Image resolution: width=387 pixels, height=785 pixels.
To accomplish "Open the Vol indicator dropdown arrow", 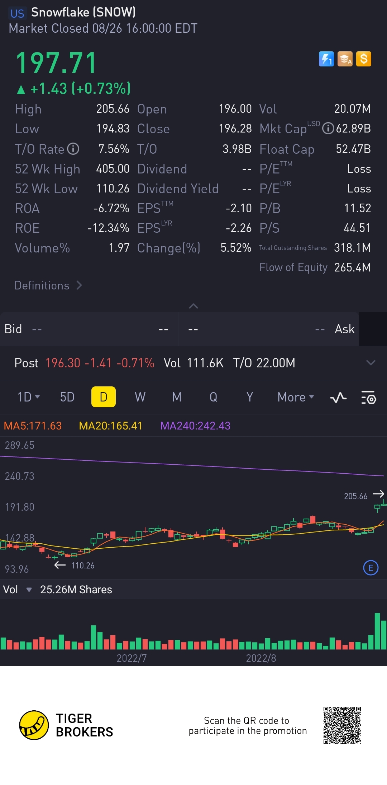I will pyautogui.click(x=29, y=590).
